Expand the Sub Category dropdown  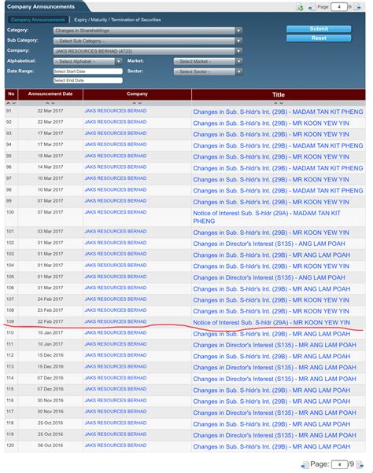pyautogui.click(x=148, y=41)
